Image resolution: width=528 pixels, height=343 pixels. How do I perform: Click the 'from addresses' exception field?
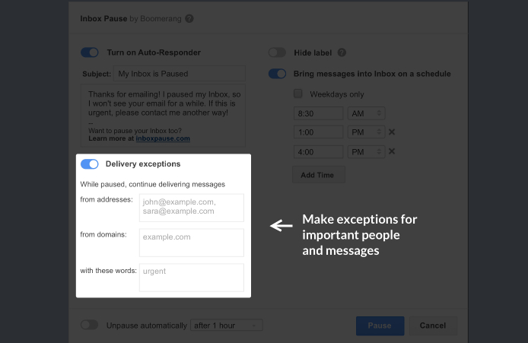click(x=191, y=207)
